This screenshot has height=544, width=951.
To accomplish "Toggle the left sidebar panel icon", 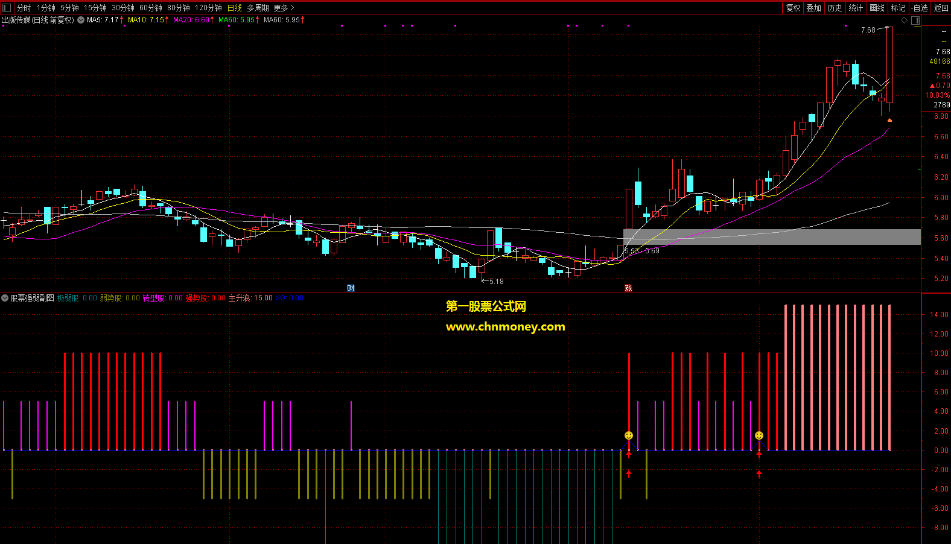I will pyautogui.click(x=7, y=8).
